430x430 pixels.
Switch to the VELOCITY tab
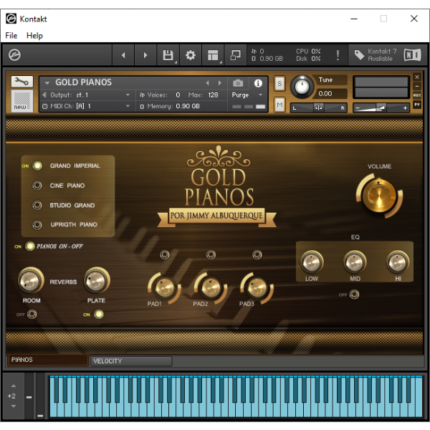131,361
